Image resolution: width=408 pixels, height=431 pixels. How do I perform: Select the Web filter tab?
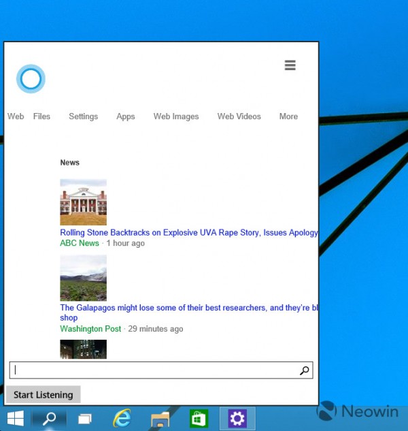(x=16, y=116)
